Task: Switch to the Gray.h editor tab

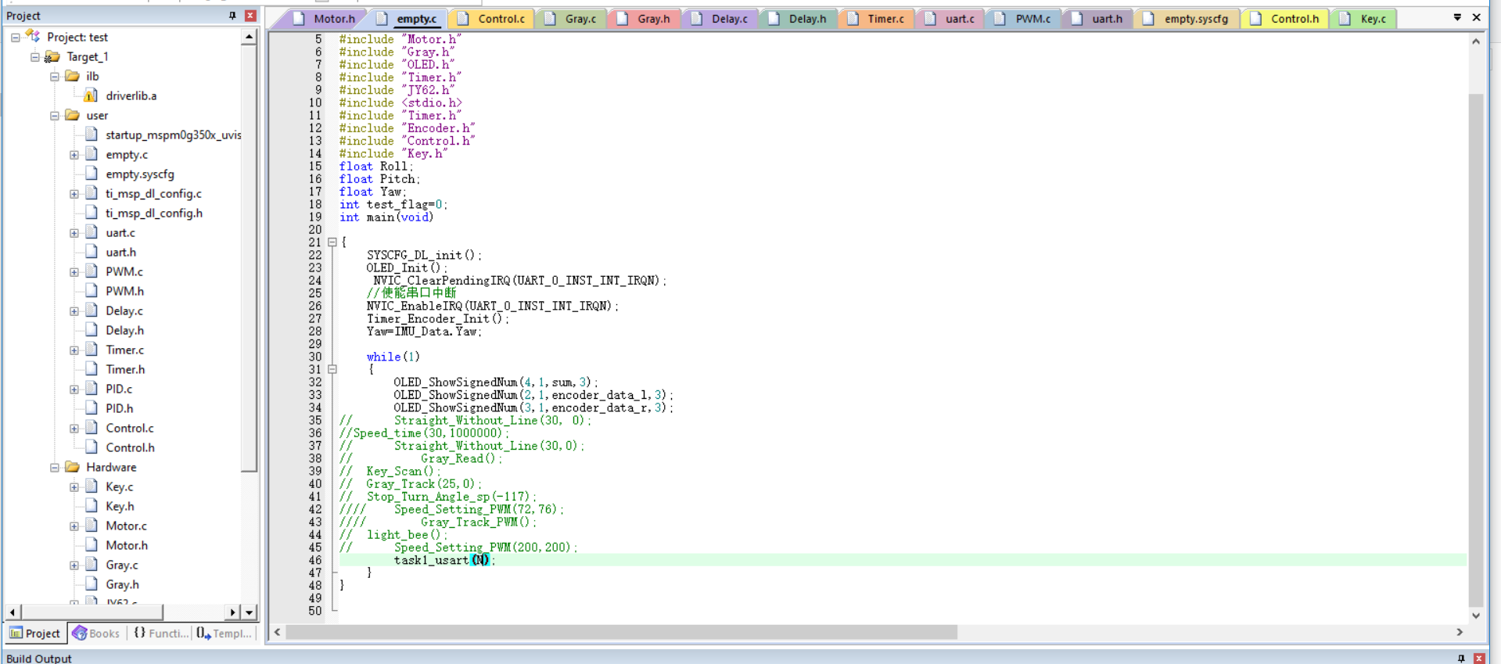Action: pos(645,19)
